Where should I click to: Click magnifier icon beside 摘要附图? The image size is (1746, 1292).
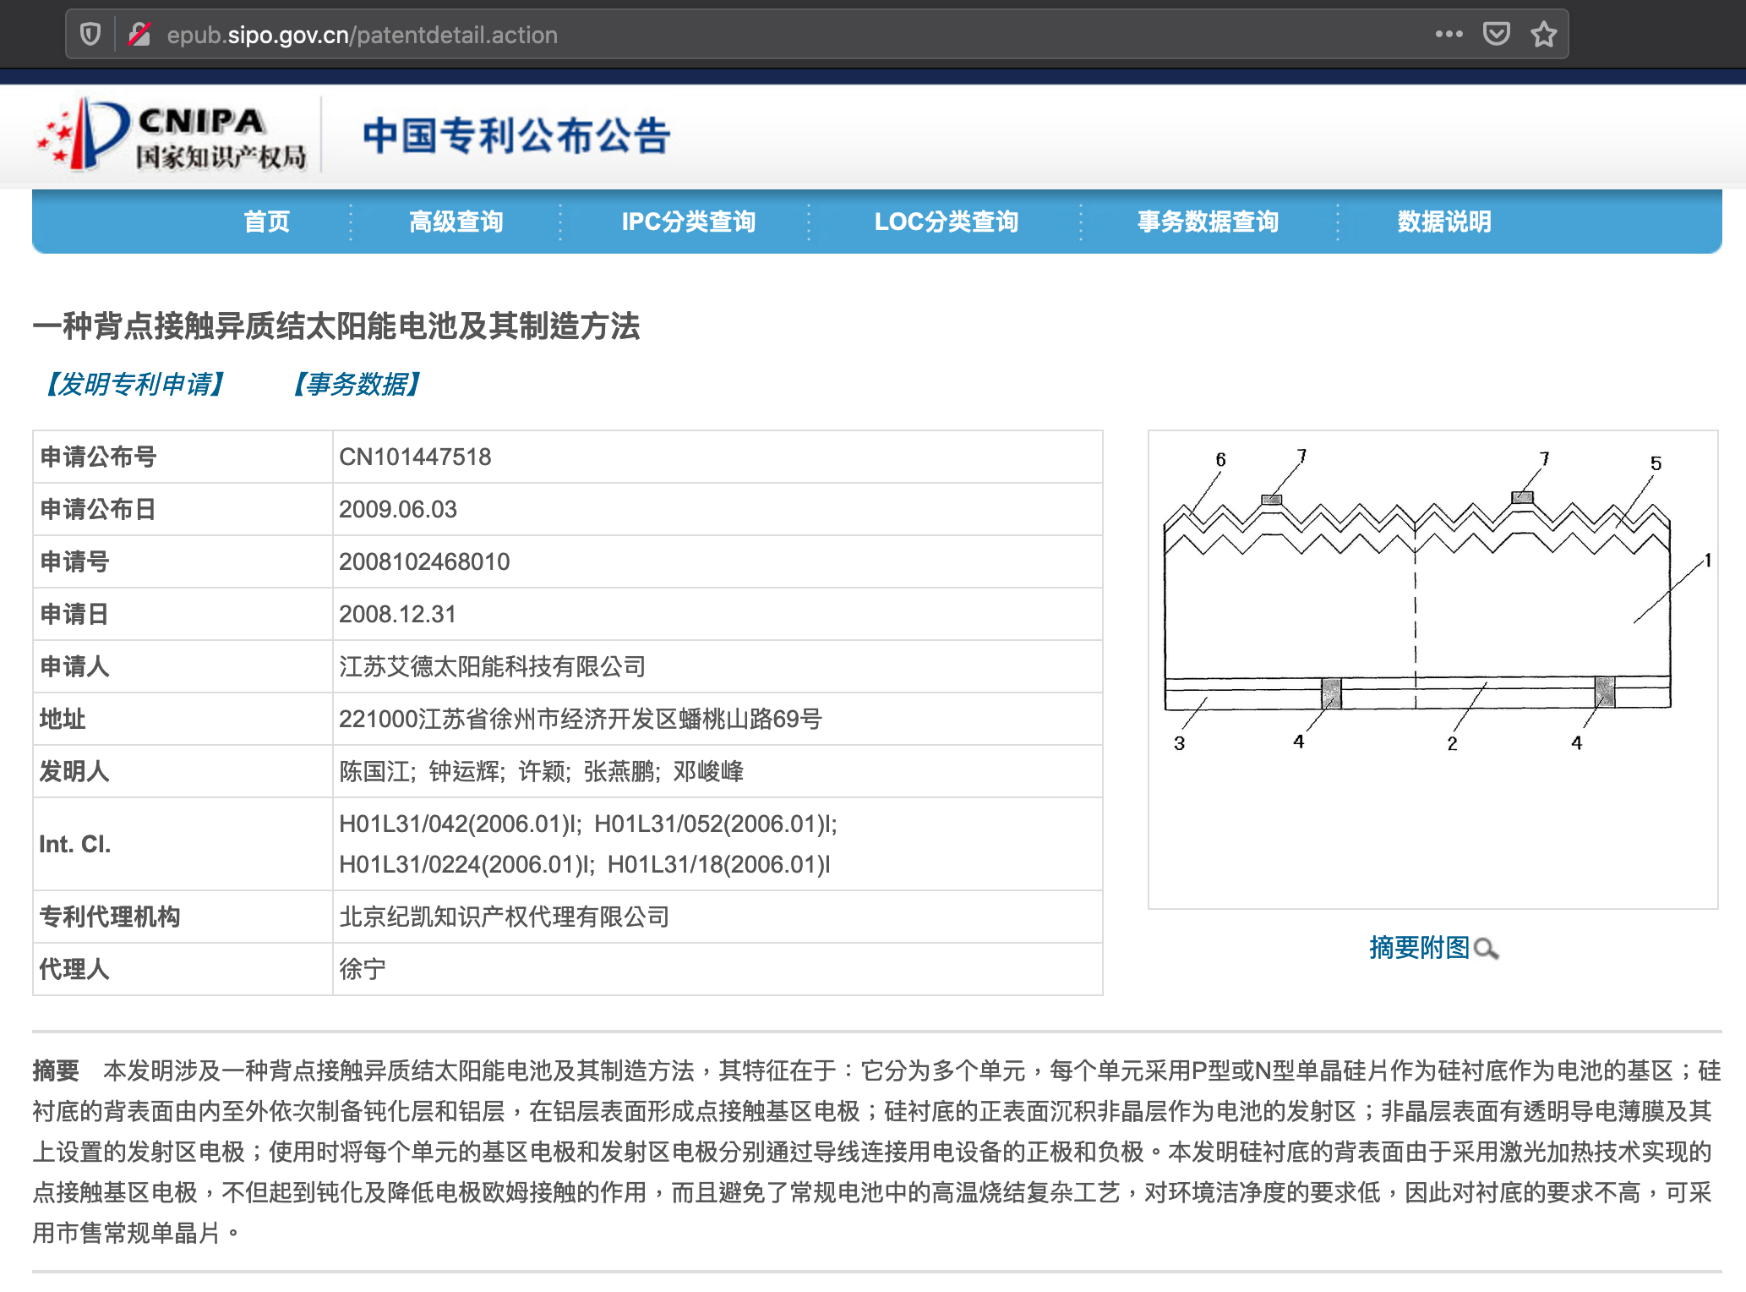click(1486, 949)
